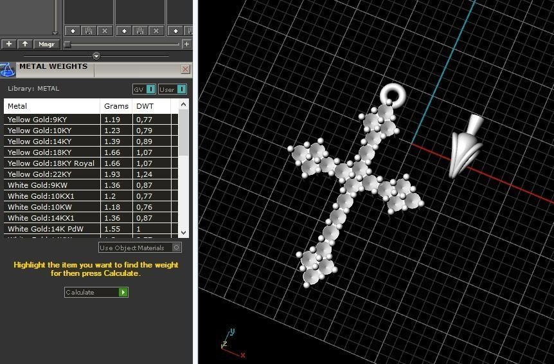
Task: Toggle the GV library switch
Action: click(144, 89)
